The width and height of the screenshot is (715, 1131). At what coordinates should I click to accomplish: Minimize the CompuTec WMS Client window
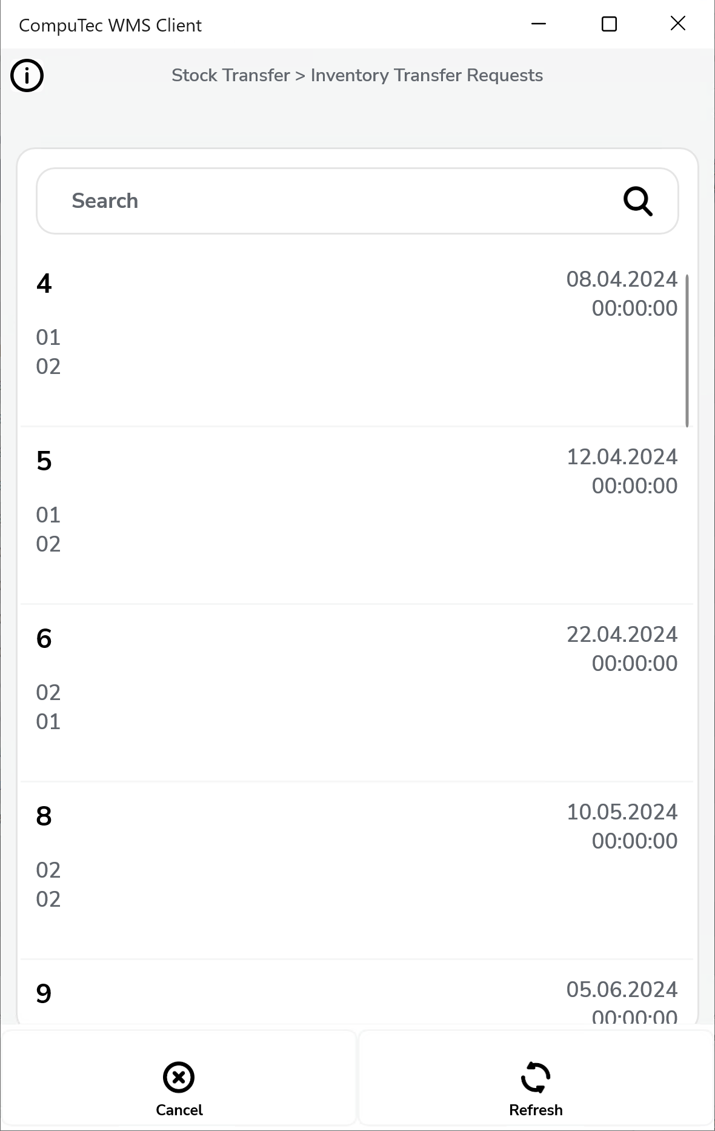point(539,24)
